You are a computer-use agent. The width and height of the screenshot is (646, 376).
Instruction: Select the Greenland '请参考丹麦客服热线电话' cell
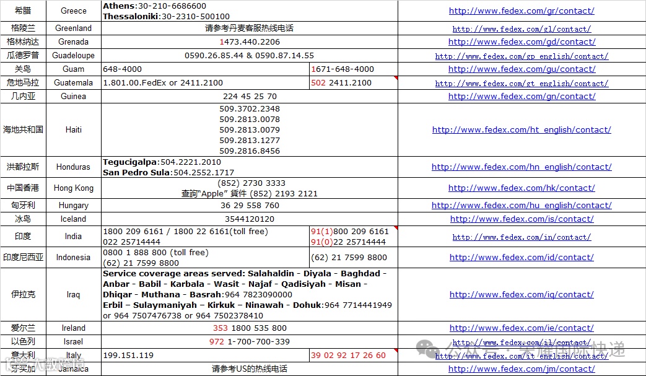coord(250,28)
